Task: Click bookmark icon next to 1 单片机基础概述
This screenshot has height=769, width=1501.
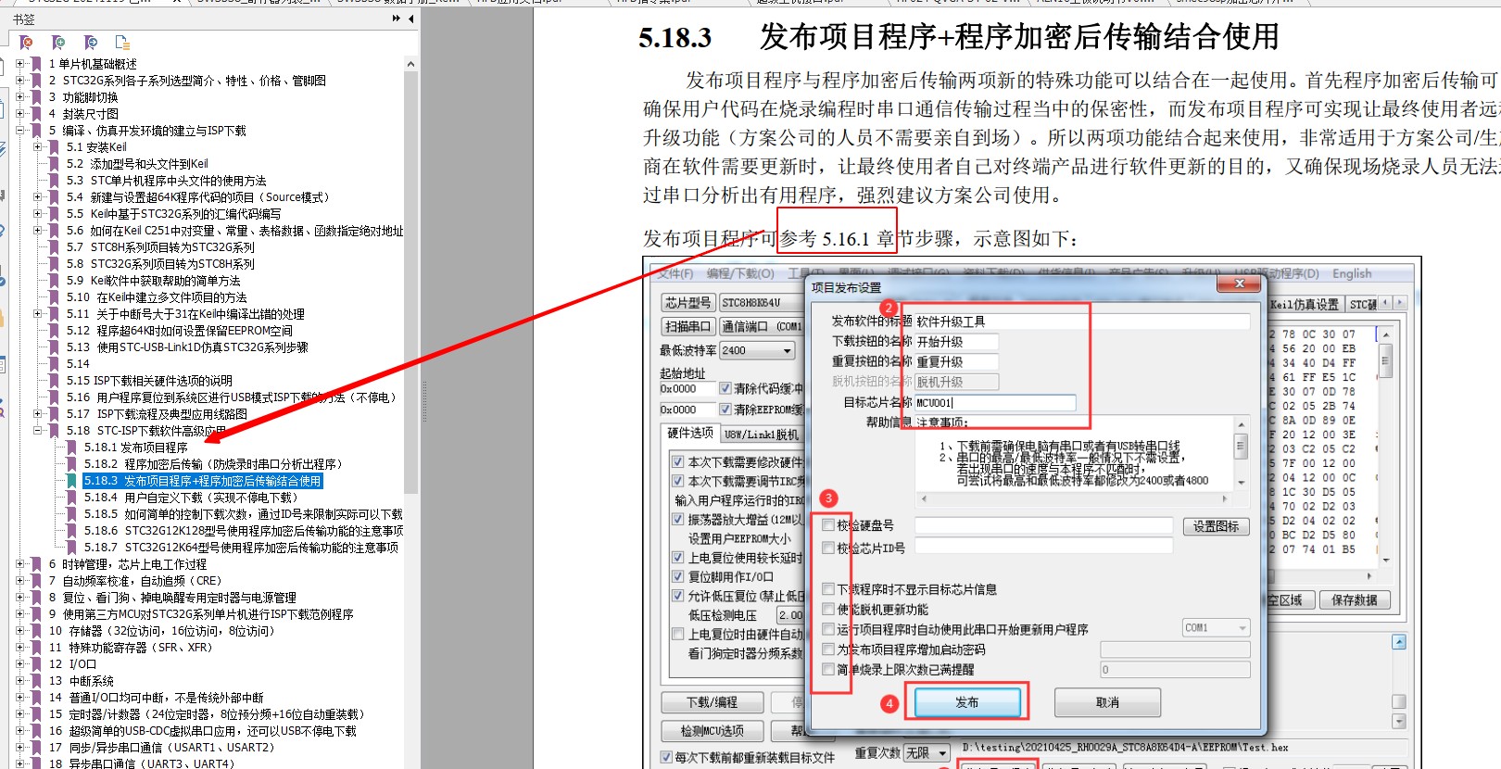Action: [x=36, y=64]
